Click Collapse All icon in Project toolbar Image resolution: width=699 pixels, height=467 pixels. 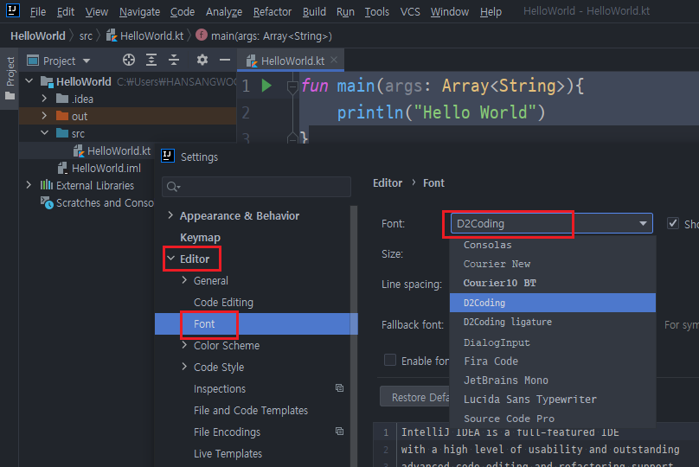(x=174, y=60)
